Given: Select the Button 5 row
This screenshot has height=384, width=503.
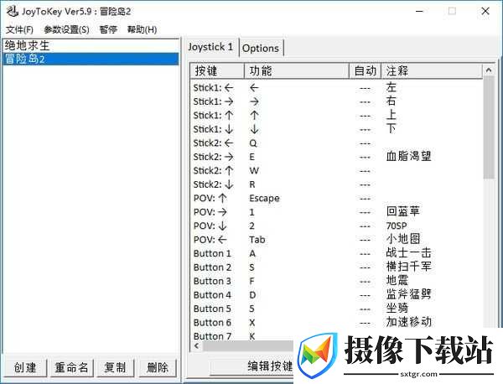Looking at the screenshot, I should [x=336, y=309].
